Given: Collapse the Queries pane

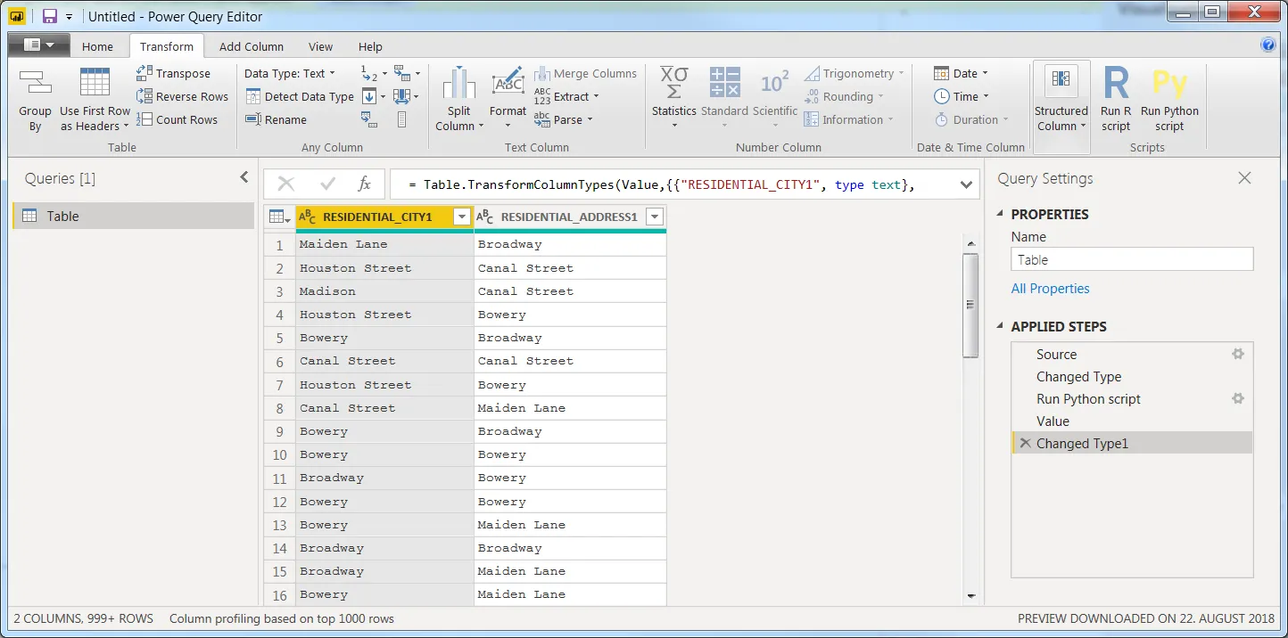Looking at the screenshot, I should pos(244,178).
